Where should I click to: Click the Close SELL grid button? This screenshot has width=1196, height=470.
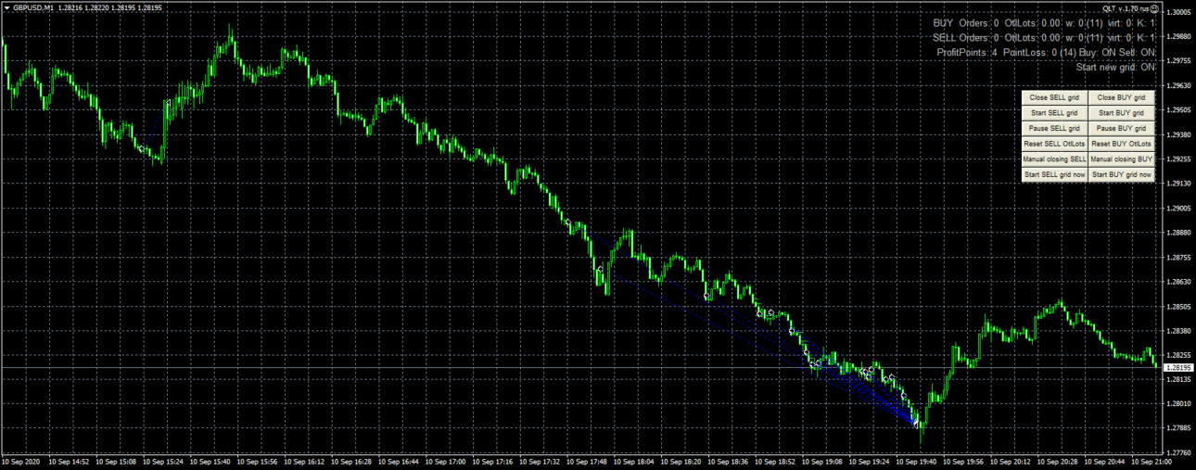1054,97
